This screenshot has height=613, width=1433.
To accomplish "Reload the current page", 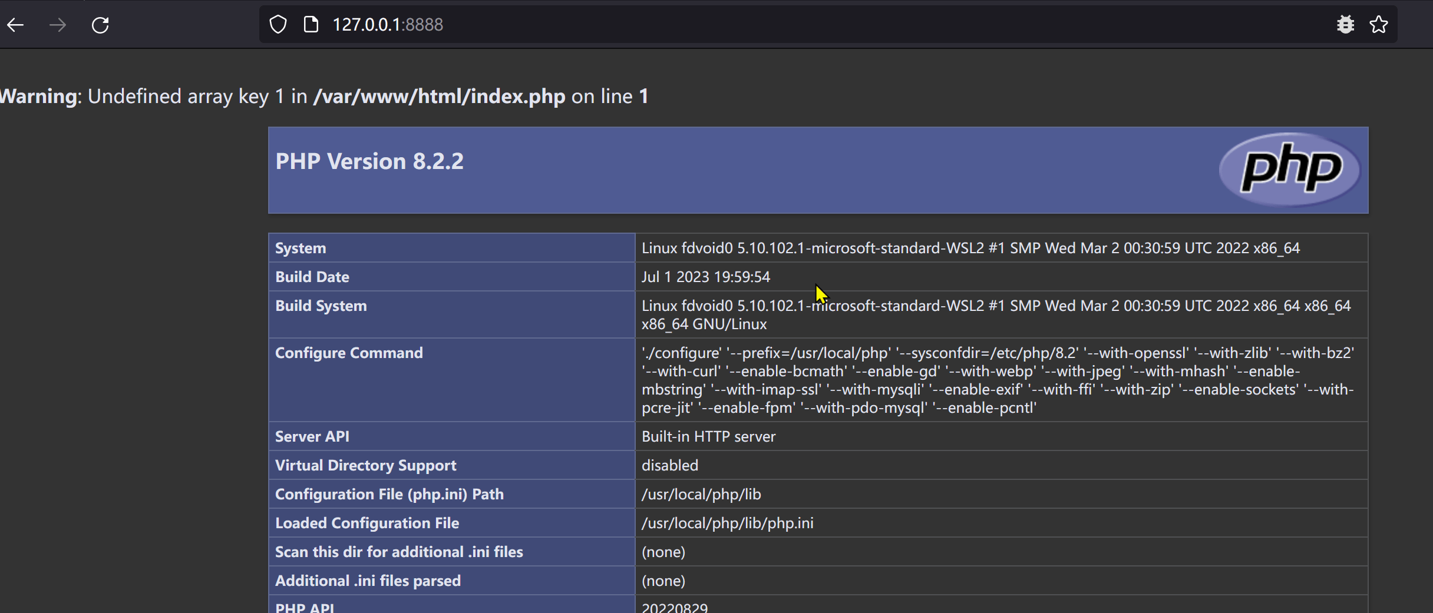I will pos(100,25).
